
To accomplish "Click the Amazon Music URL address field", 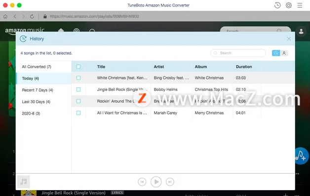I will coord(94,16).
